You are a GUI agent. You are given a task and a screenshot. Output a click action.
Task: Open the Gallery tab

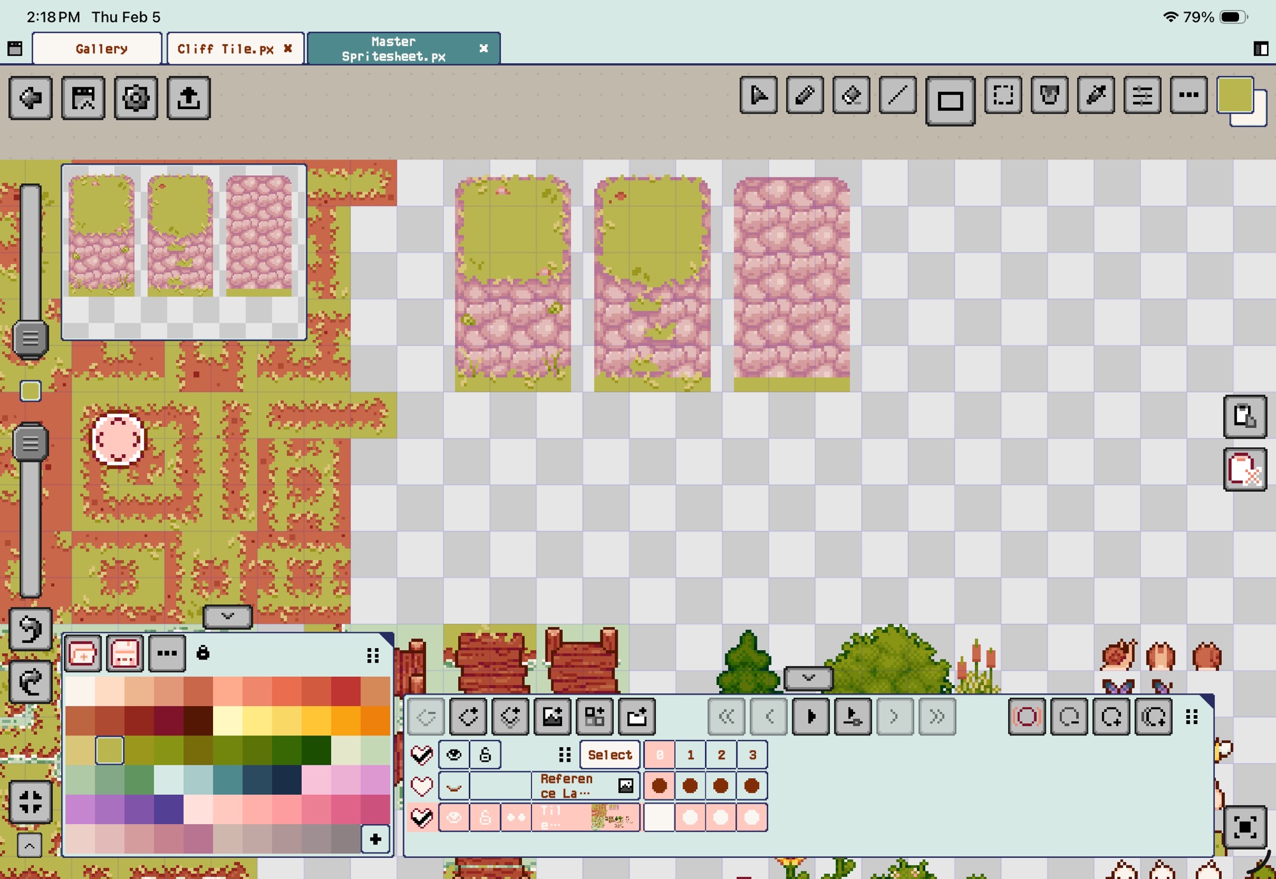101,49
